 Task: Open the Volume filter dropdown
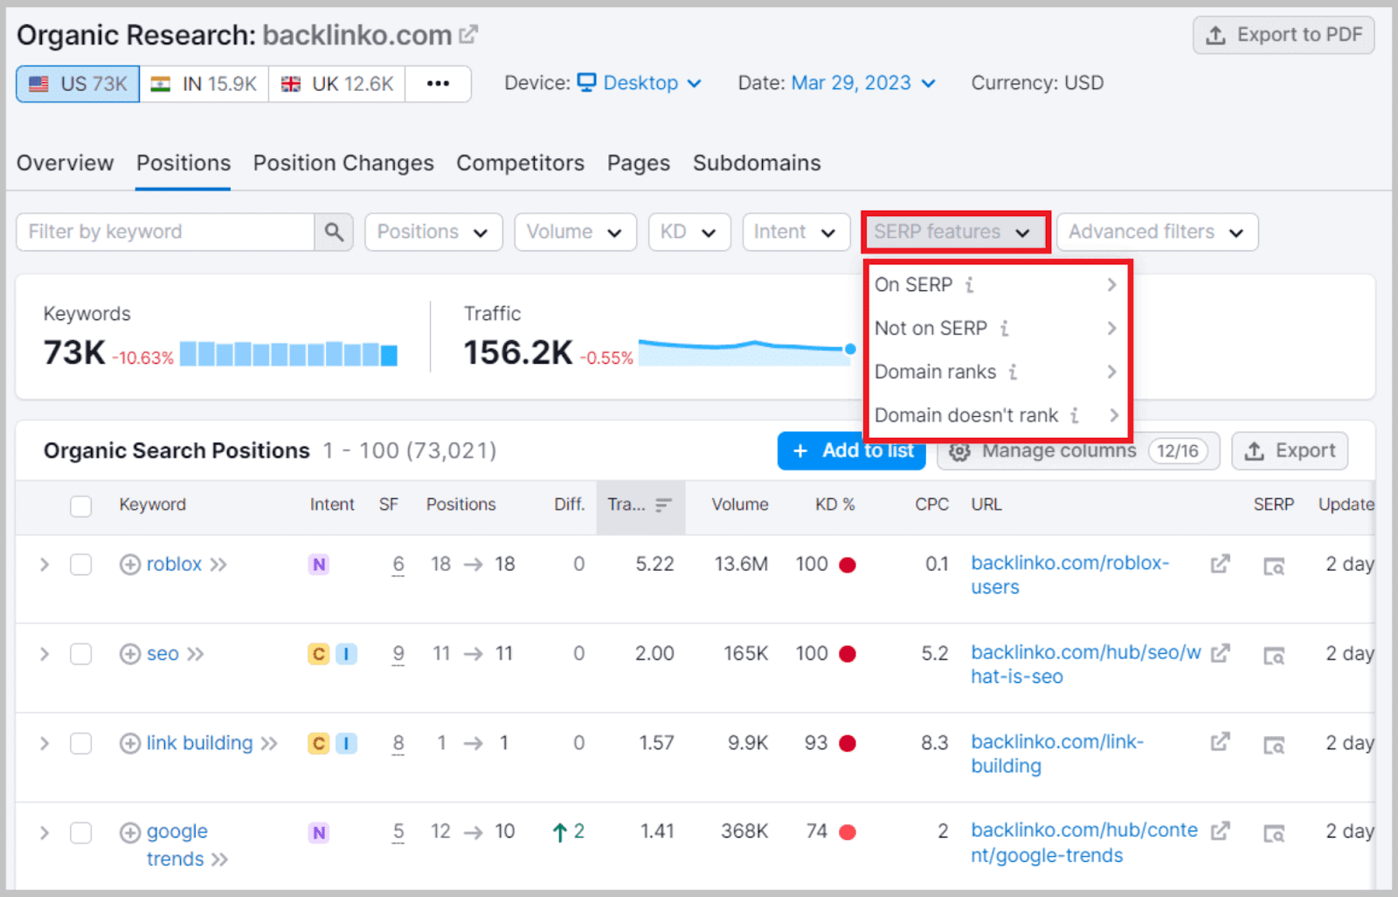(x=575, y=232)
